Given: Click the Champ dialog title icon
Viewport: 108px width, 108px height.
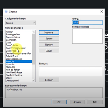Looking at the screenshot, I should click(x=6, y=12).
